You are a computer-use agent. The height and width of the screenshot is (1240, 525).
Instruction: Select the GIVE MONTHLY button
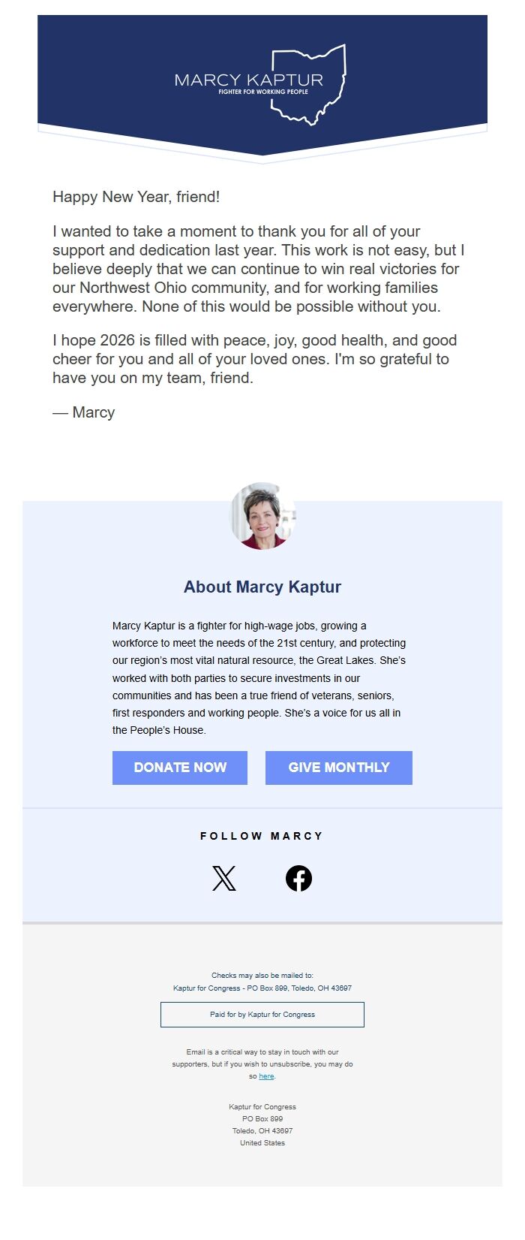pos(338,768)
